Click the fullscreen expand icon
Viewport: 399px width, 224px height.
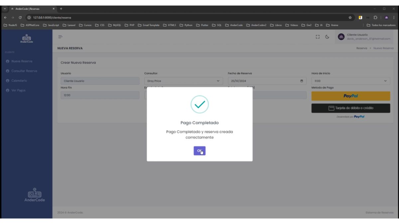(x=318, y=37)
